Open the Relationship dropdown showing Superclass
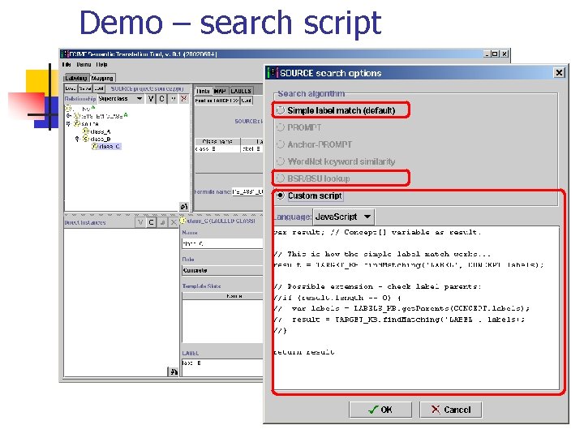The width and height of the screenshot is (584, 438). (x=120, y=99)
